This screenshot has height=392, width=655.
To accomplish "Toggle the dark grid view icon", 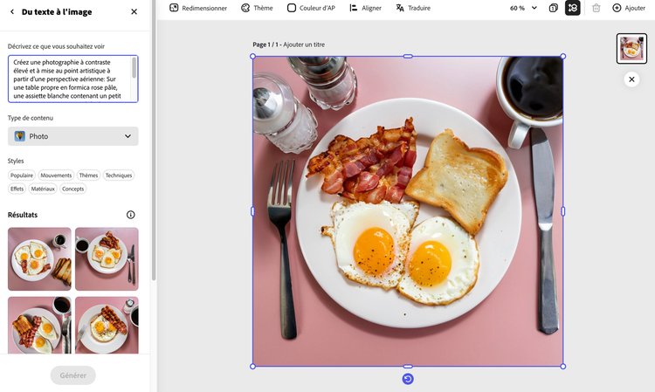I will pyautogui.click(x=573, y=8).
